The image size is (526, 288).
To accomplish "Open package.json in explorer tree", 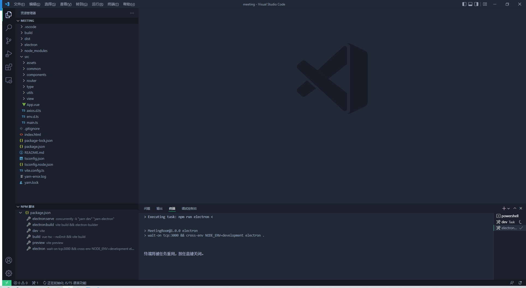I will point(77,146).
